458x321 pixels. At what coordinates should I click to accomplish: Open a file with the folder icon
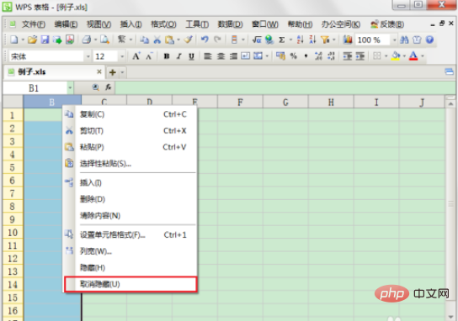click(33, 39)
